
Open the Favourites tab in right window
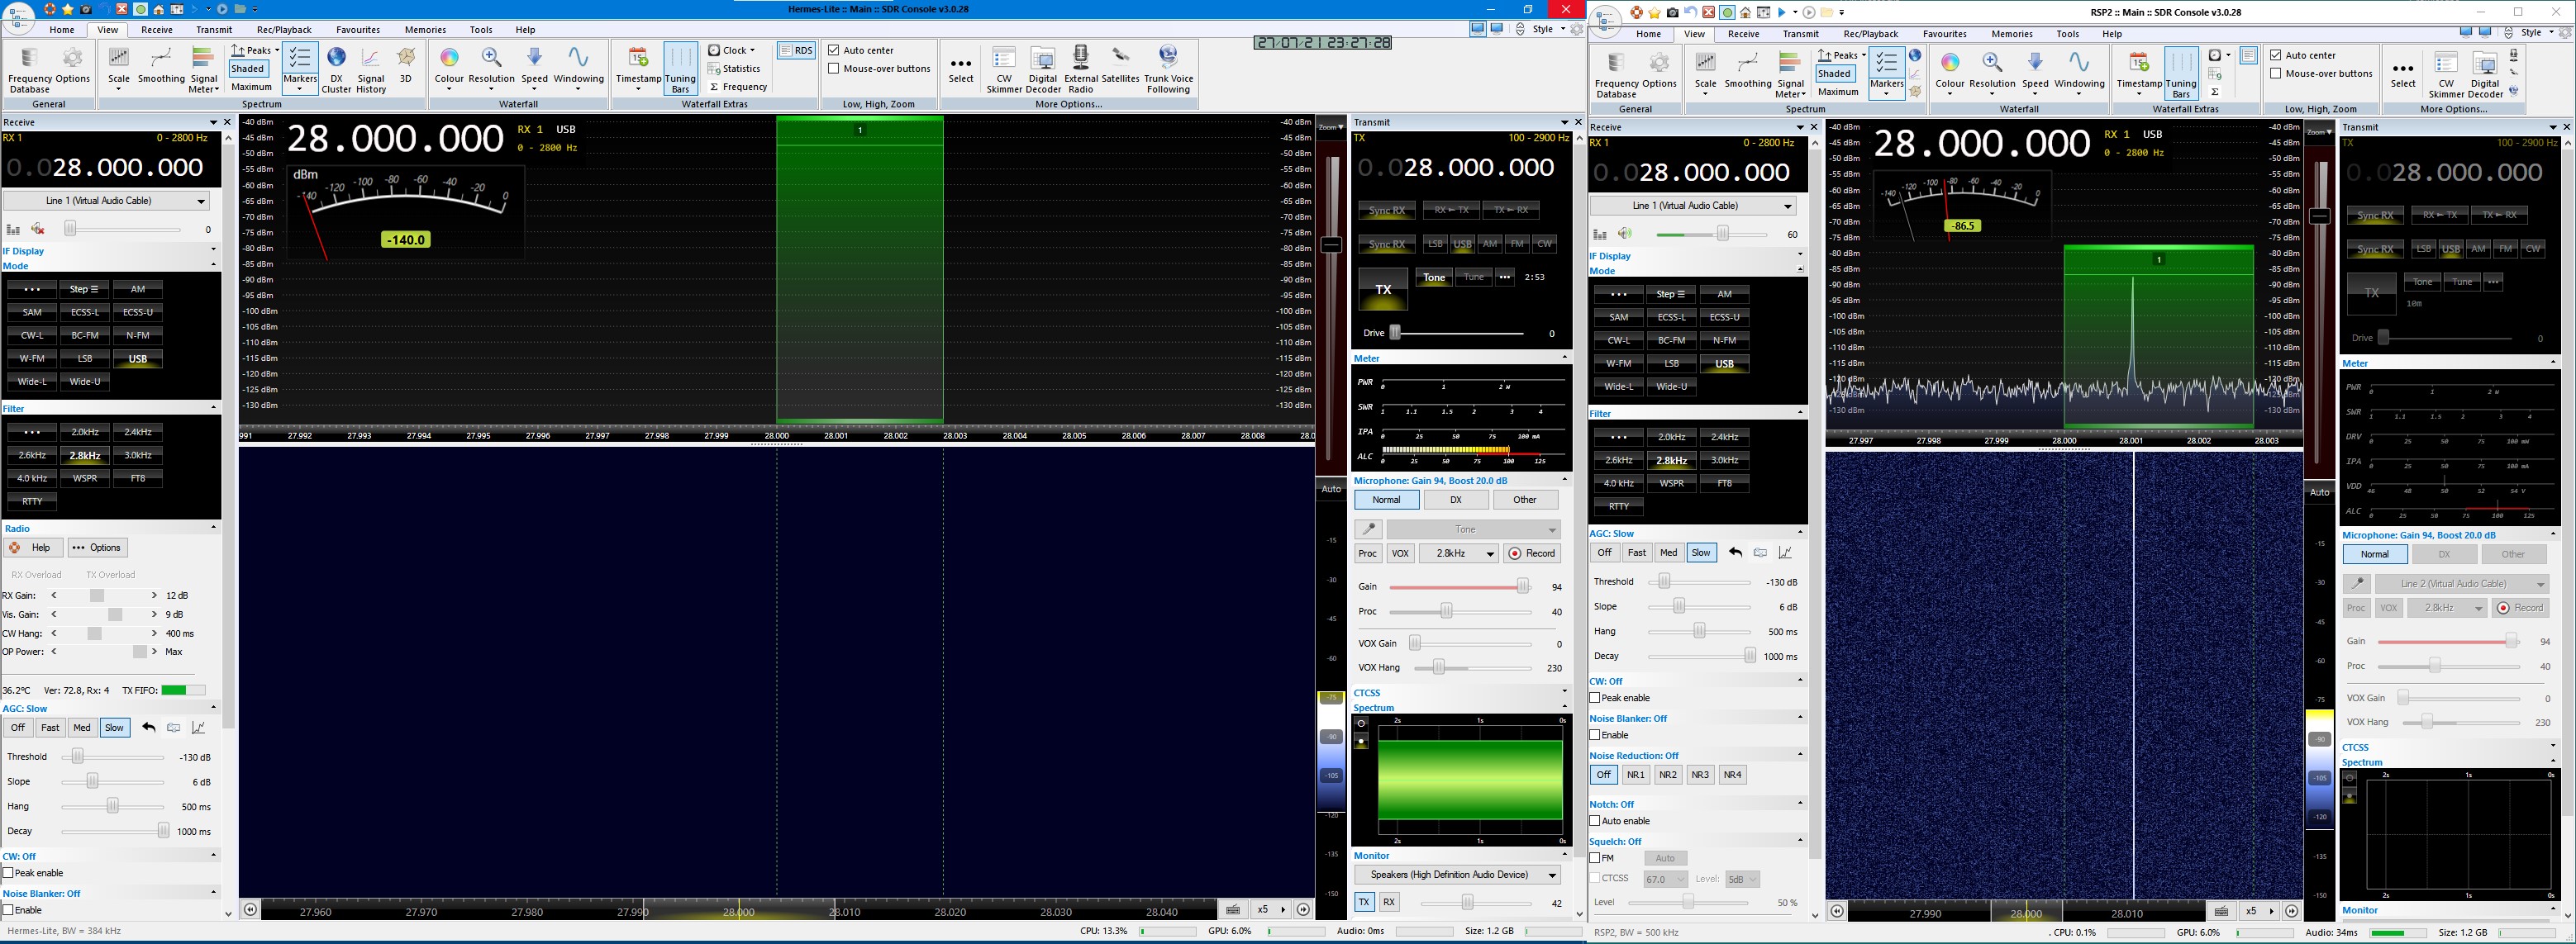tap(1944, 34)
